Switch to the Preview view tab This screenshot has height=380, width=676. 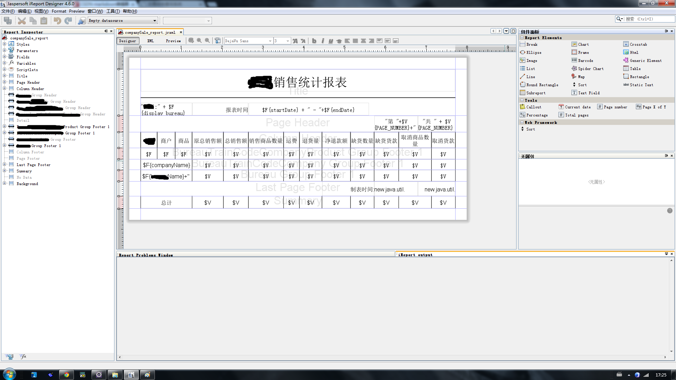point(173,41)
